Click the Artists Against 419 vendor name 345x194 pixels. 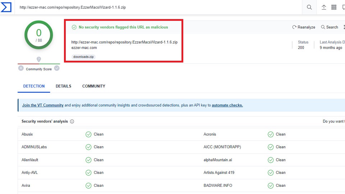(x=219, y=173)
